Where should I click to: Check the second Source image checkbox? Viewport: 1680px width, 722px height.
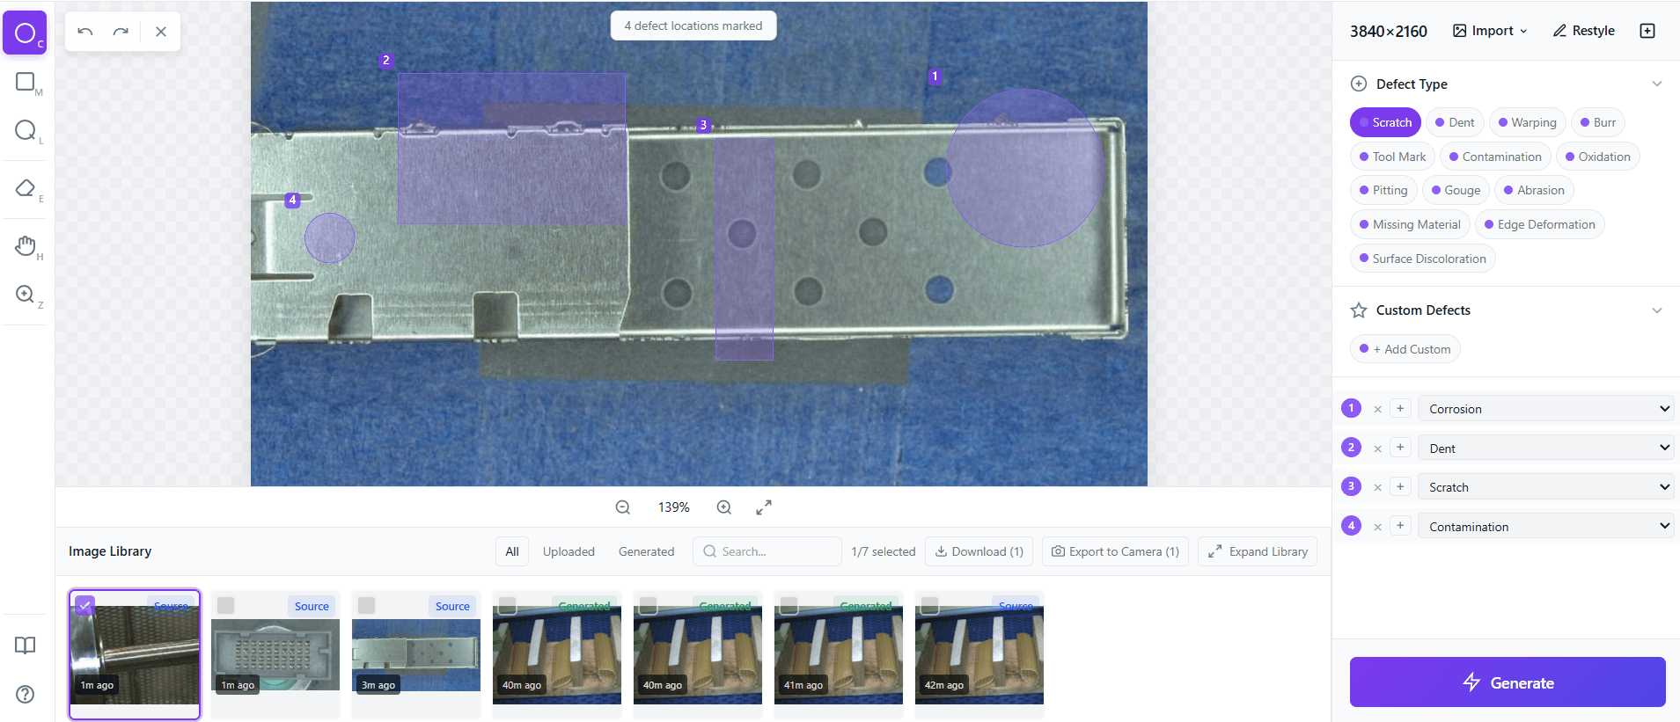click(x=226, y=606)
